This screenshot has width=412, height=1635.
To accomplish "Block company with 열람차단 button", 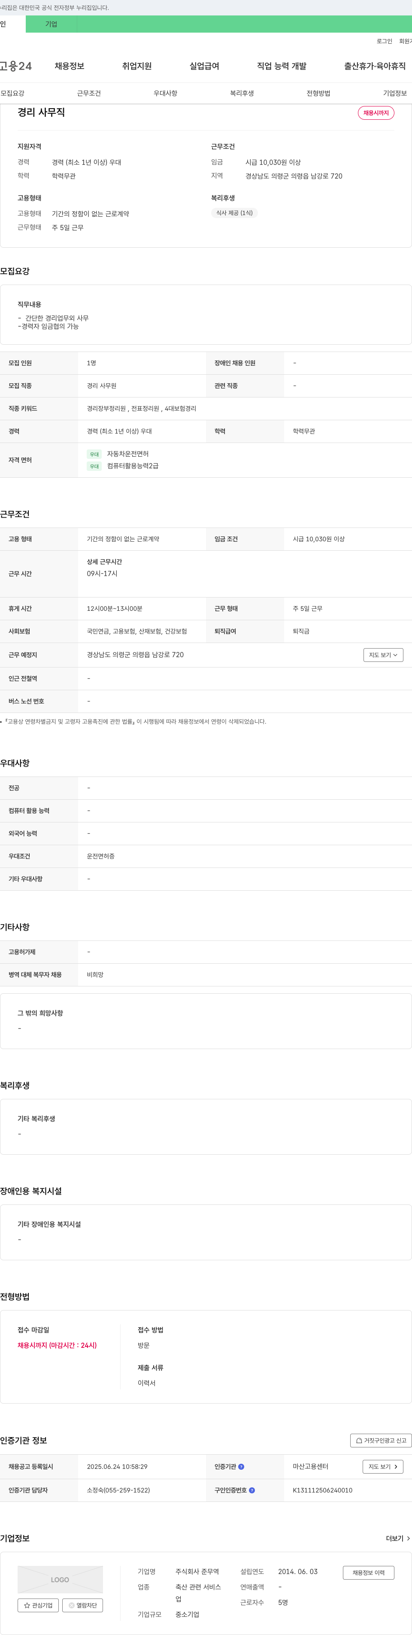I will [x=82, y=1605].
